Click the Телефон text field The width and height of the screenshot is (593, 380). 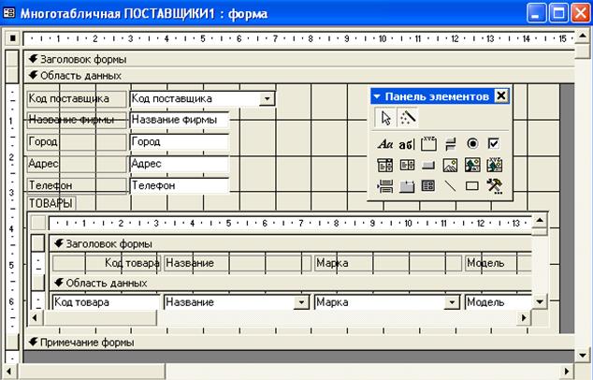click(179, 185)
